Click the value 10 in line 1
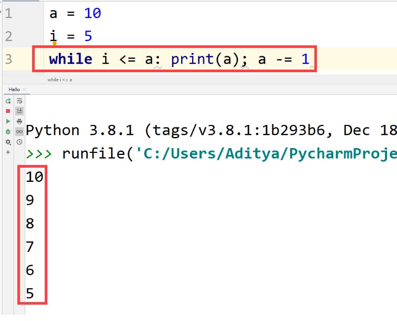The height and width of the screenshot is (321, 397). pyautogui.click(x=93, y=13)
